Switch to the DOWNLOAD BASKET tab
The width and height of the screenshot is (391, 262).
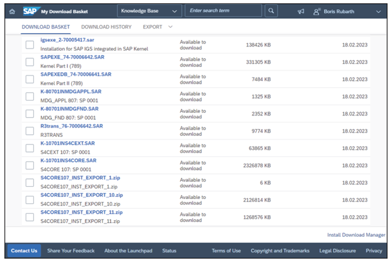click(x=45, y=27)
